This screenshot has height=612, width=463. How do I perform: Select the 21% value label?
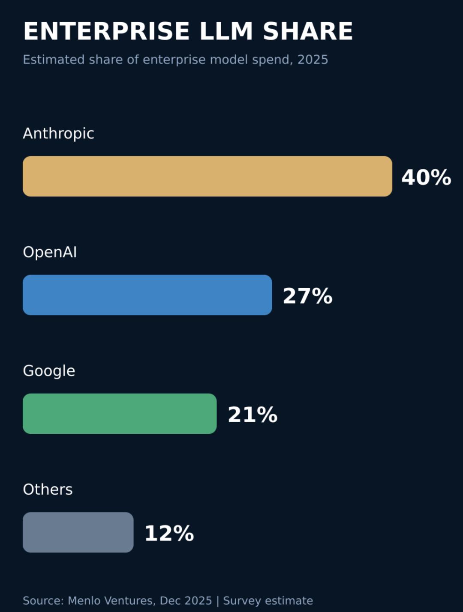pos(253,415)
